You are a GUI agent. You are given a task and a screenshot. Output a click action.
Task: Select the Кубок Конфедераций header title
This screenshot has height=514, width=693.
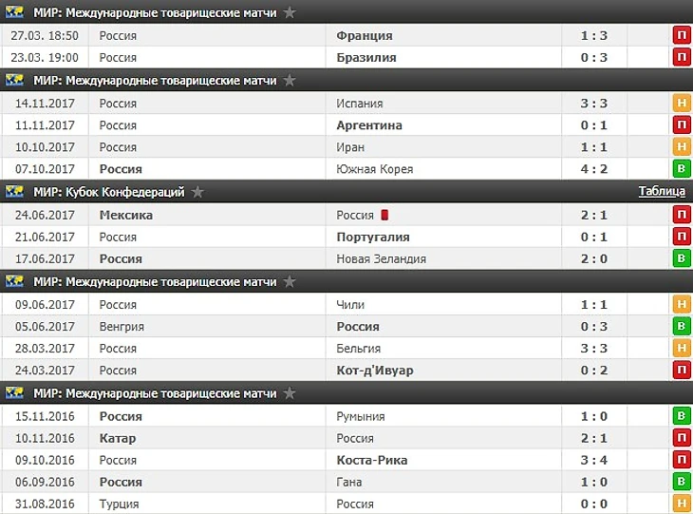(109, 192)
